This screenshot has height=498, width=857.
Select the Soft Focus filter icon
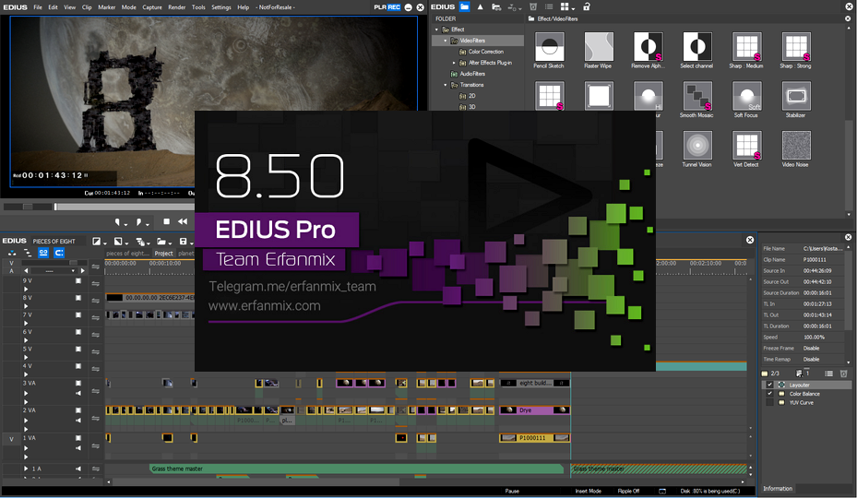746,96
